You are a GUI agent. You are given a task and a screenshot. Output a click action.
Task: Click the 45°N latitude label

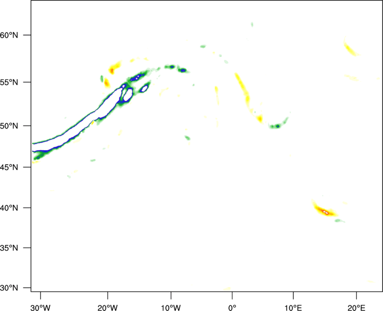9,167
